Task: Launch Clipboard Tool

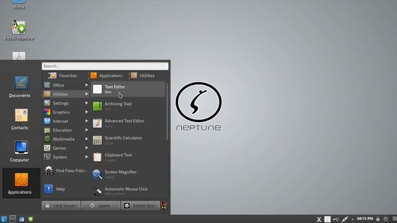Action: pos(128,157)
